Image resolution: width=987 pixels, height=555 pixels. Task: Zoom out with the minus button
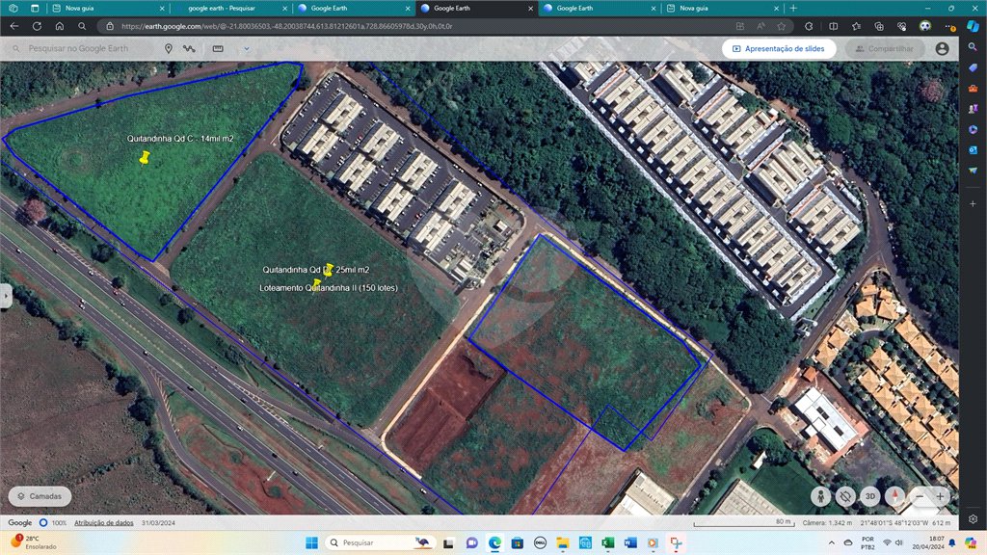tap(920, 496)
